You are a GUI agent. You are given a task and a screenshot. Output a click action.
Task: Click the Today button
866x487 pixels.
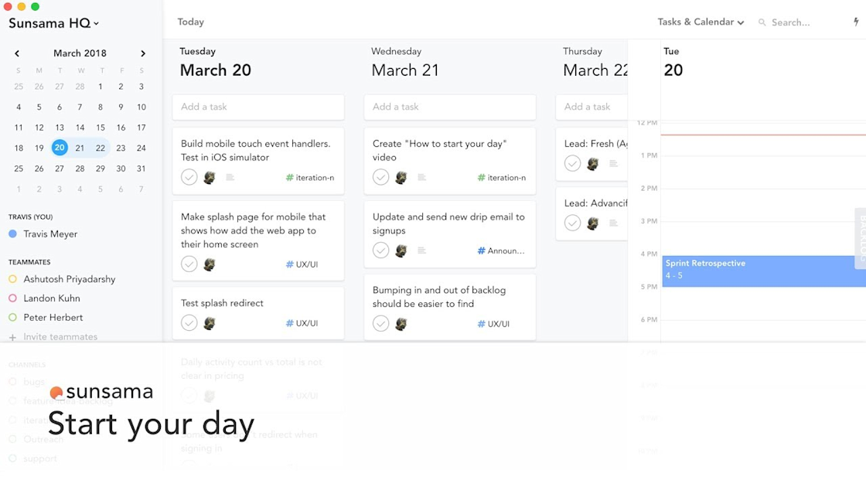190,22
